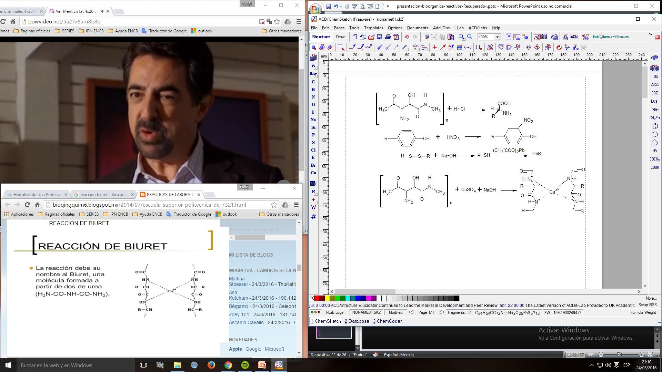This screenshot has width=662, height=372.
Task: Click the benzene ring template icon
Action: pos(654,126)
